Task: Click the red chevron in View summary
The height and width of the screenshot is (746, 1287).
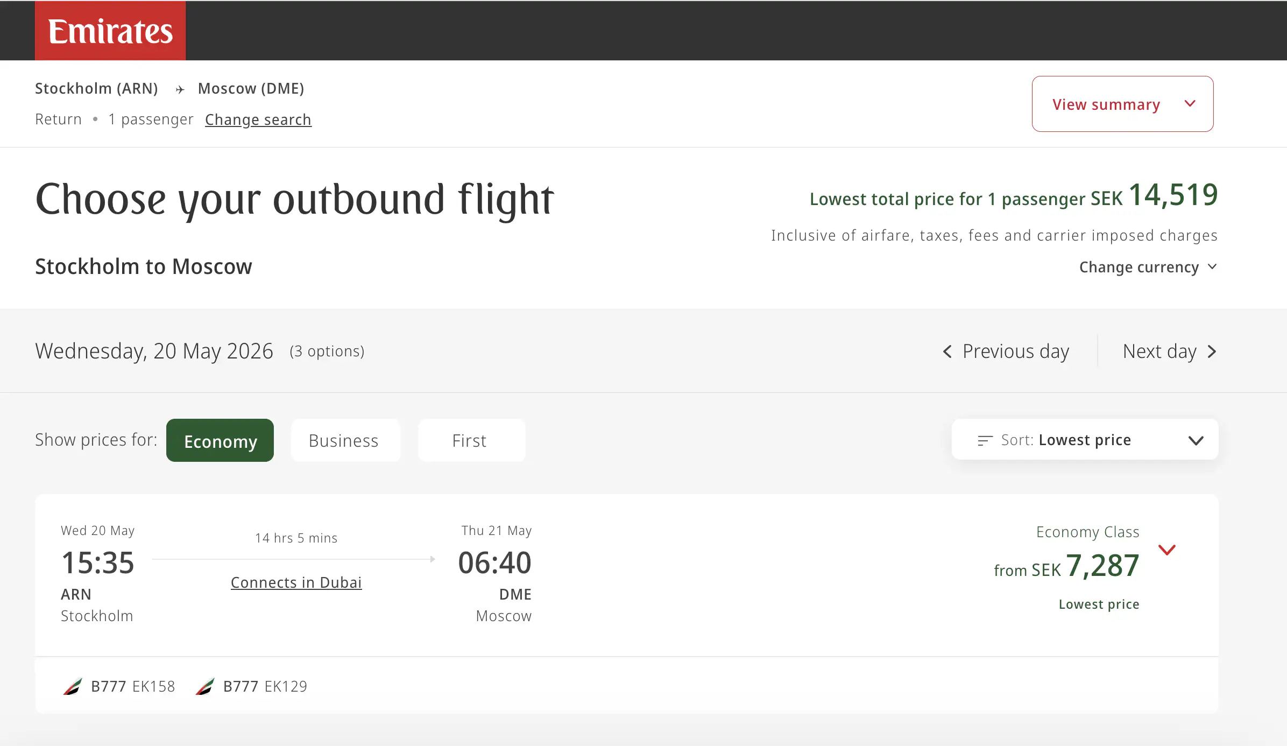Action: (1190, 103)
